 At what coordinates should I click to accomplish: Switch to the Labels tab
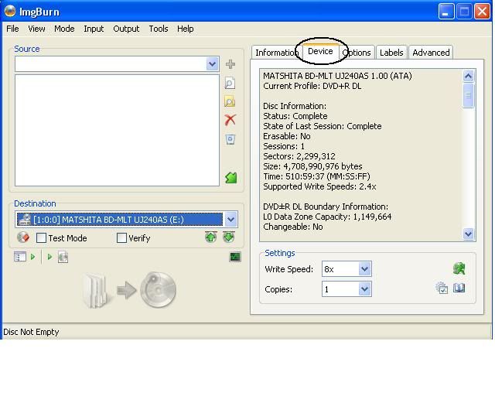point(391,53)
